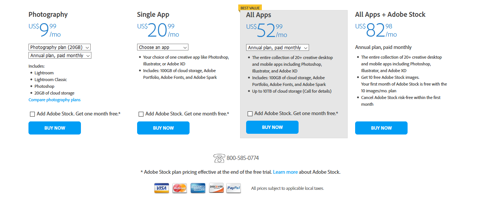Tick Add Adobe Stock under All Apps
Viewport: 481px width, 204px height.
pos(250,114)
